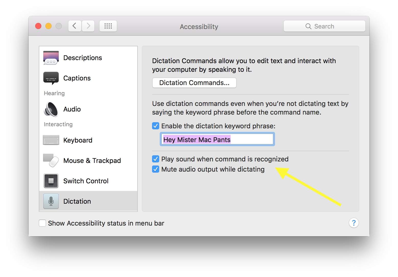Viewport: 398px width, 277px height.
Task: Open the help question mark button
Action: (354, 223)
